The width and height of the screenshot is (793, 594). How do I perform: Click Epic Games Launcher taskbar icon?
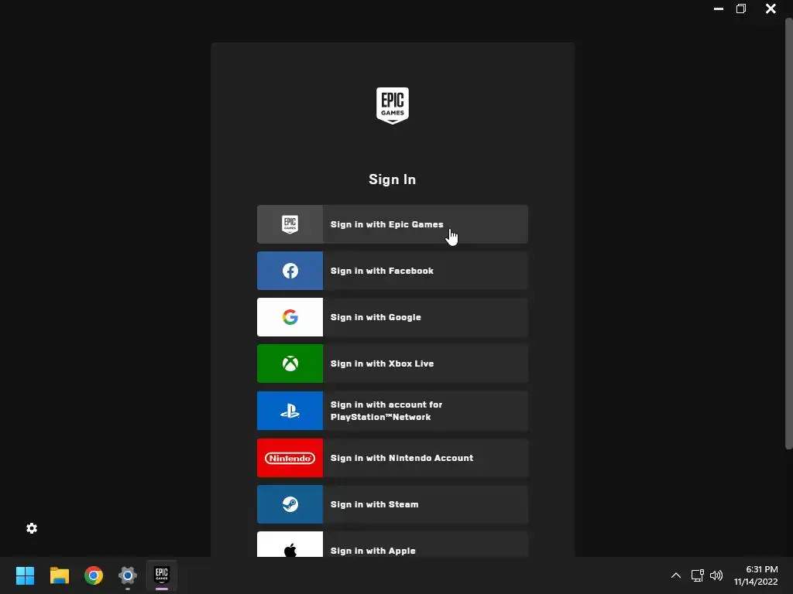162,575
